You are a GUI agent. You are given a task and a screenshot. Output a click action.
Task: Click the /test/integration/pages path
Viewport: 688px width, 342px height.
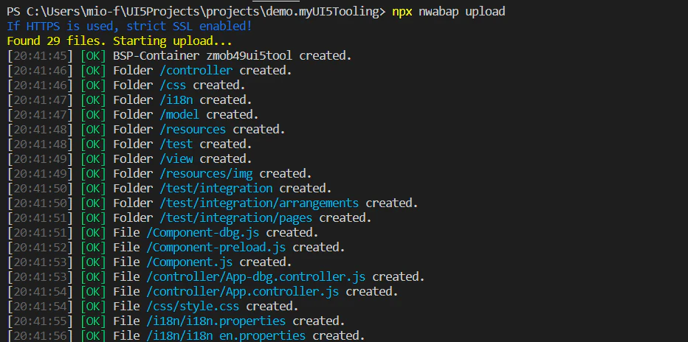[x=236, y=218]
